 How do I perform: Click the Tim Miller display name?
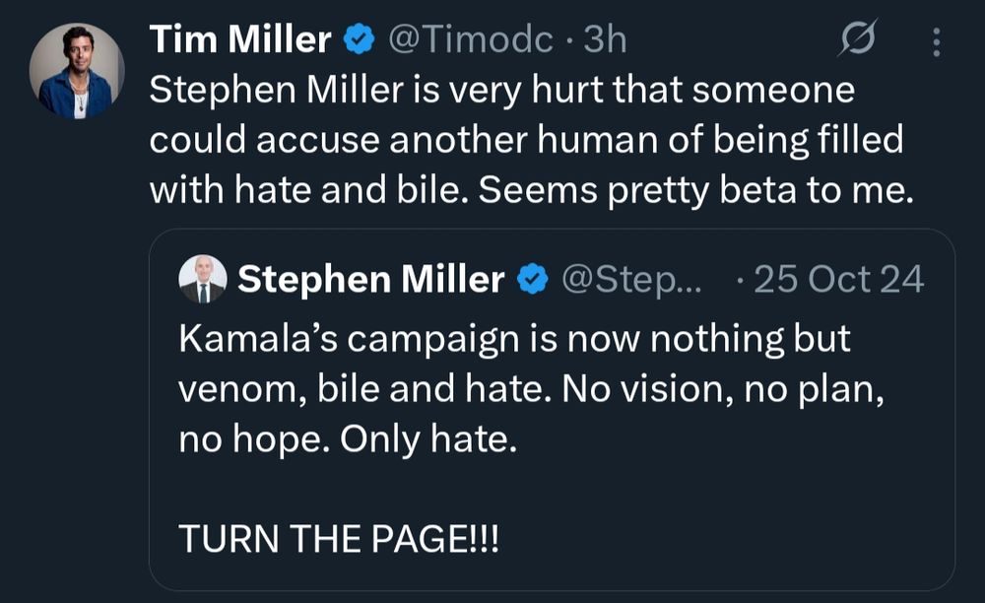(x=240, y=39)
